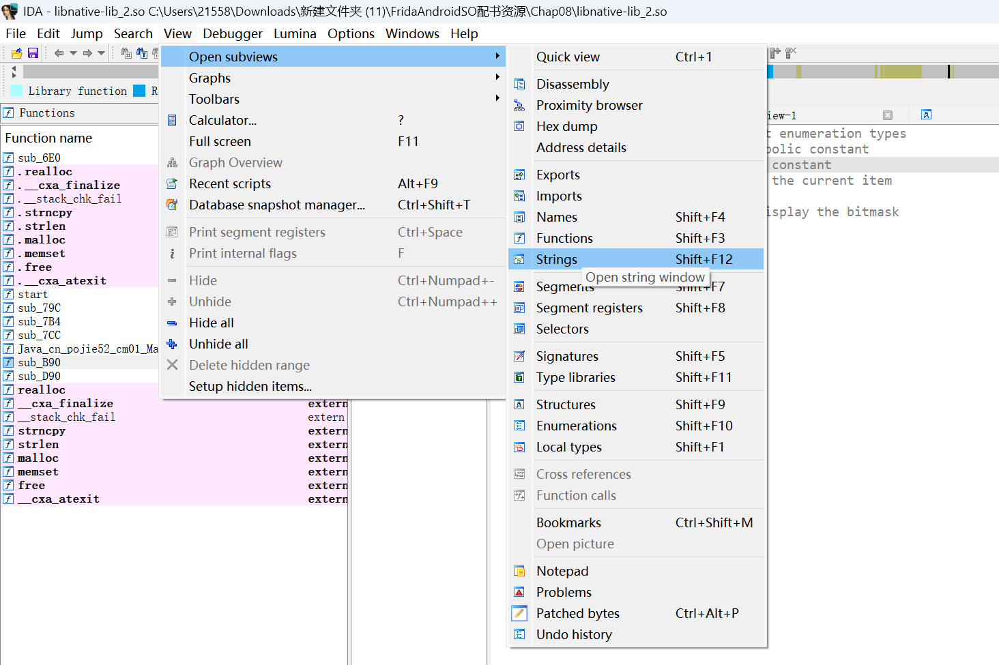Open the Open subviews submenu
The width and height of the screenshot is (999, 665).
coord(334,57)
